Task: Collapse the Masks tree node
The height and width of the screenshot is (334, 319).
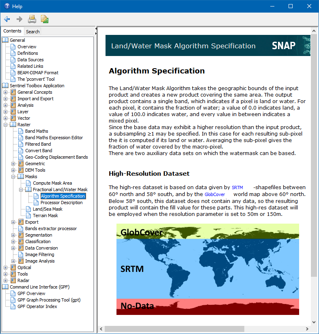Action: click(13, 177)
